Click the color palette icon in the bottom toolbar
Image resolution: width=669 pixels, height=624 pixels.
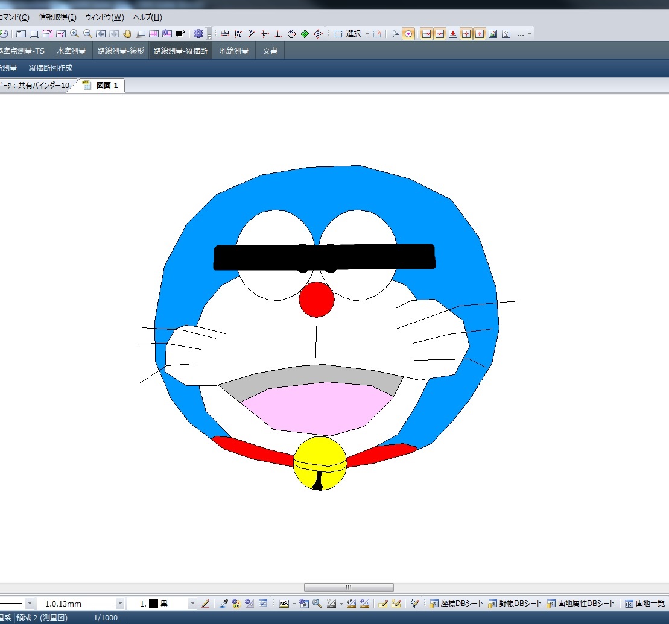(x=236, y=603)
